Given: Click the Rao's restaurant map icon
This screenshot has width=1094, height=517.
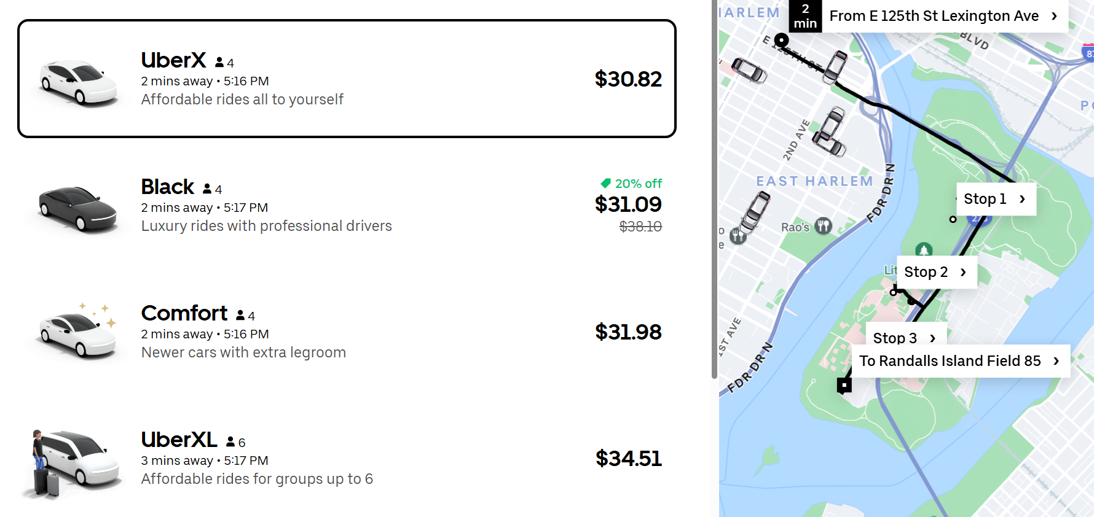Looking at the screenshot, I should click(823, 226).
